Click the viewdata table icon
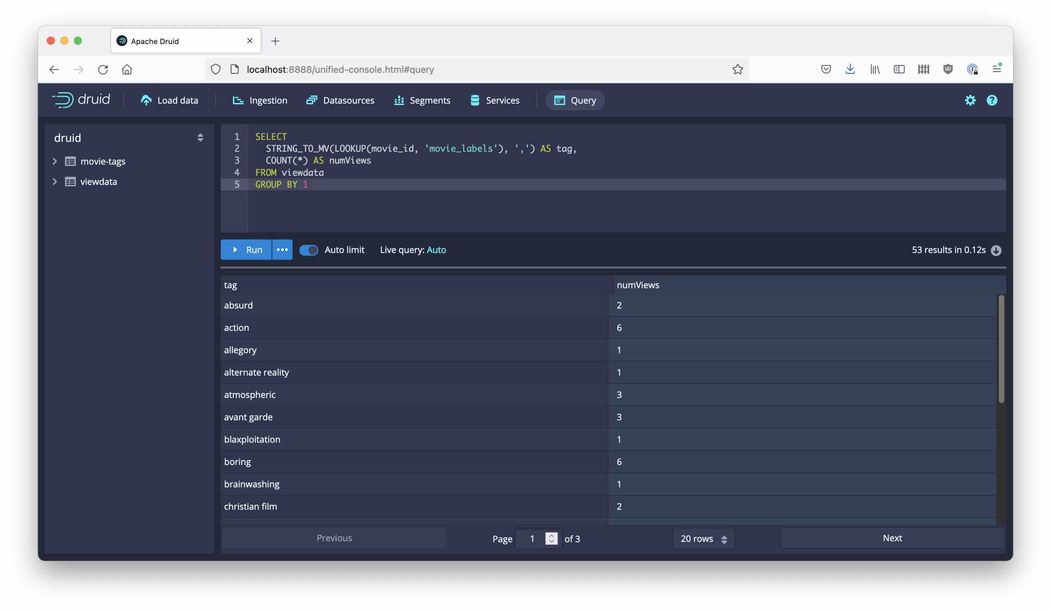1051x611 pixels. pyautogui.click(x=70, y=182)
